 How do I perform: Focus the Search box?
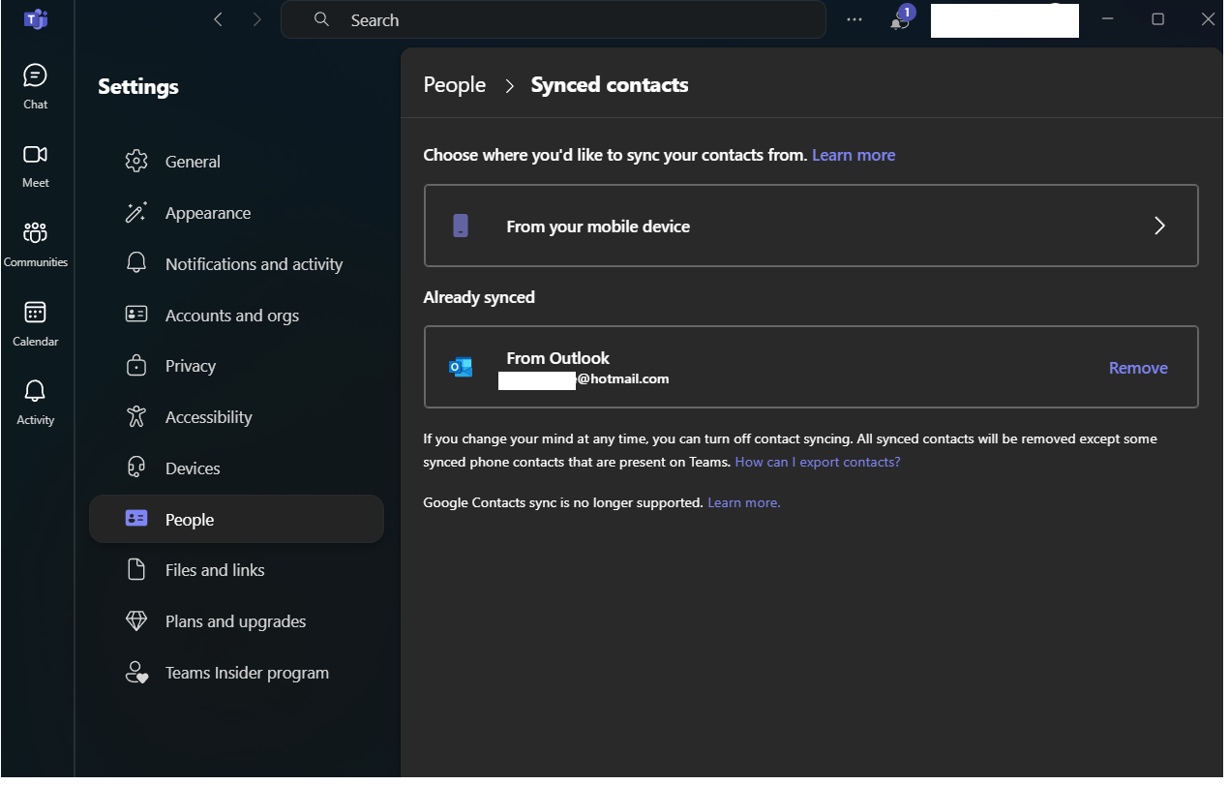click(554, 19)
